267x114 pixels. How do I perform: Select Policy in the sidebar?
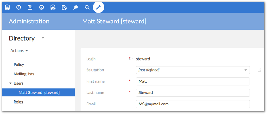point(19,65)
